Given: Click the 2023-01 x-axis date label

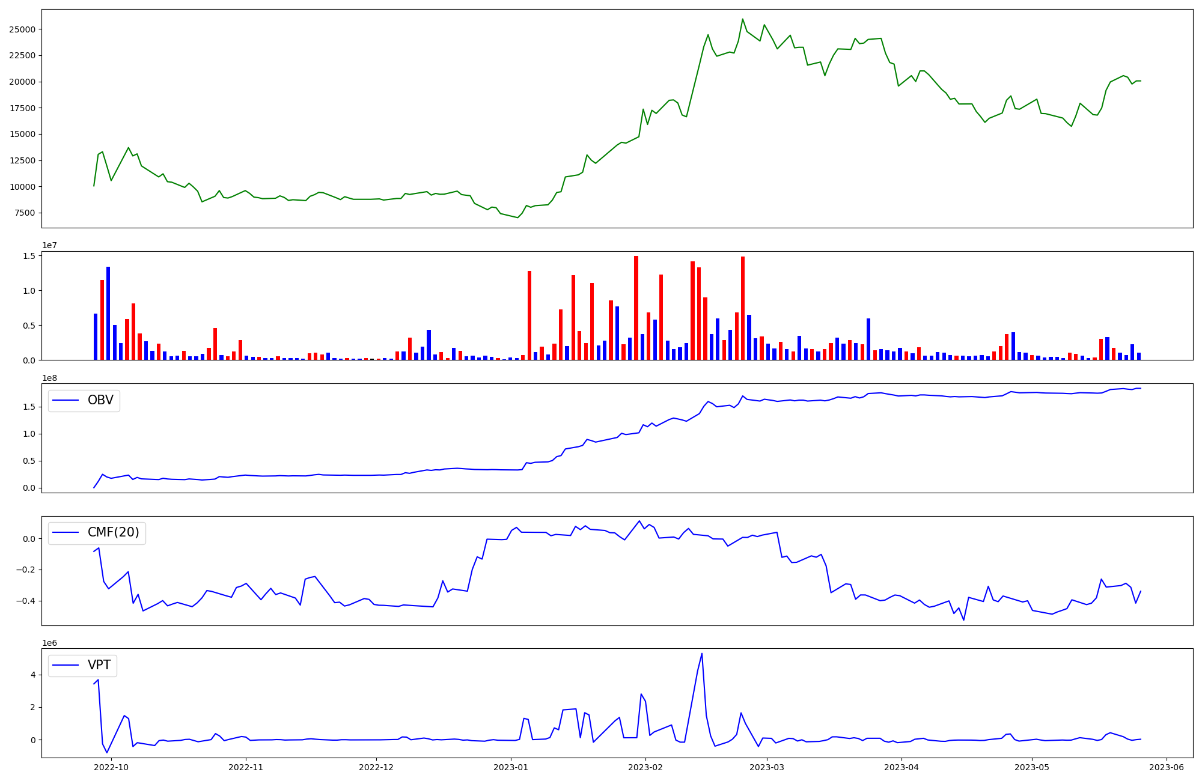Looking at the screenshot, I should coord(511,767).
